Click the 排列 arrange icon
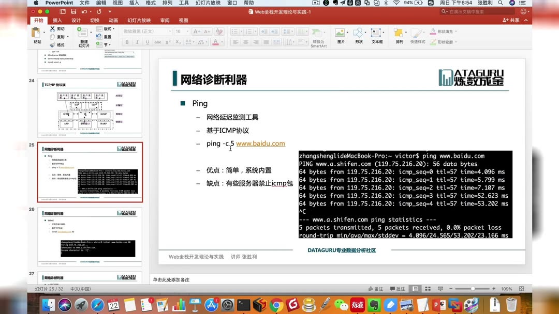Viewport: 559px width, 314px height. [x=399, y=38]
